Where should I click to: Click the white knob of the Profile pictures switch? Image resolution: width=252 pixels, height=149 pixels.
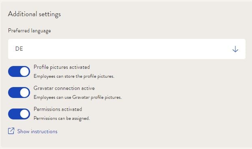25,71
